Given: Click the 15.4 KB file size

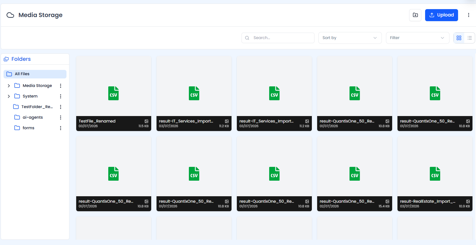Looking at the screenshot, I should [x=384, y=207].
